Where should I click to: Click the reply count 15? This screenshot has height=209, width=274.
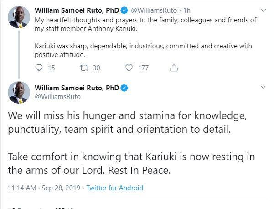tap(51, 68)
